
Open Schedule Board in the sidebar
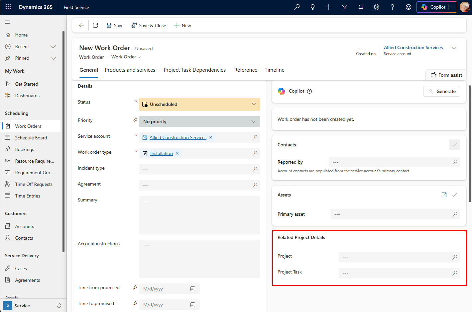pos(31,138)
